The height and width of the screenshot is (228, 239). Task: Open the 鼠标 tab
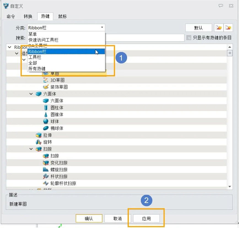pos(62,17)
